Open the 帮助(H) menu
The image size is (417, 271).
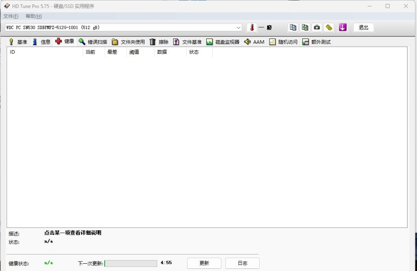click(x=34, y=16)
